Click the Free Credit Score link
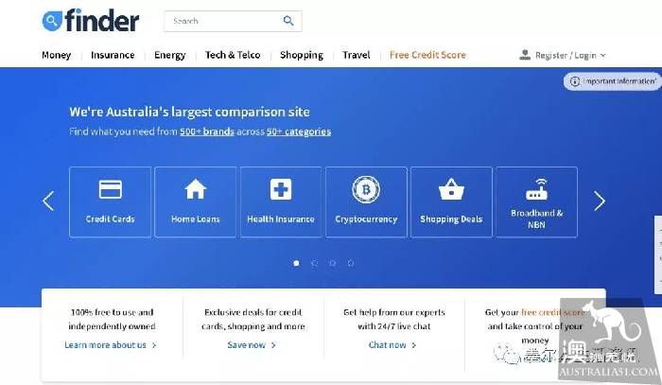Screen dimensions: 662x385 (x=427, y=55)
